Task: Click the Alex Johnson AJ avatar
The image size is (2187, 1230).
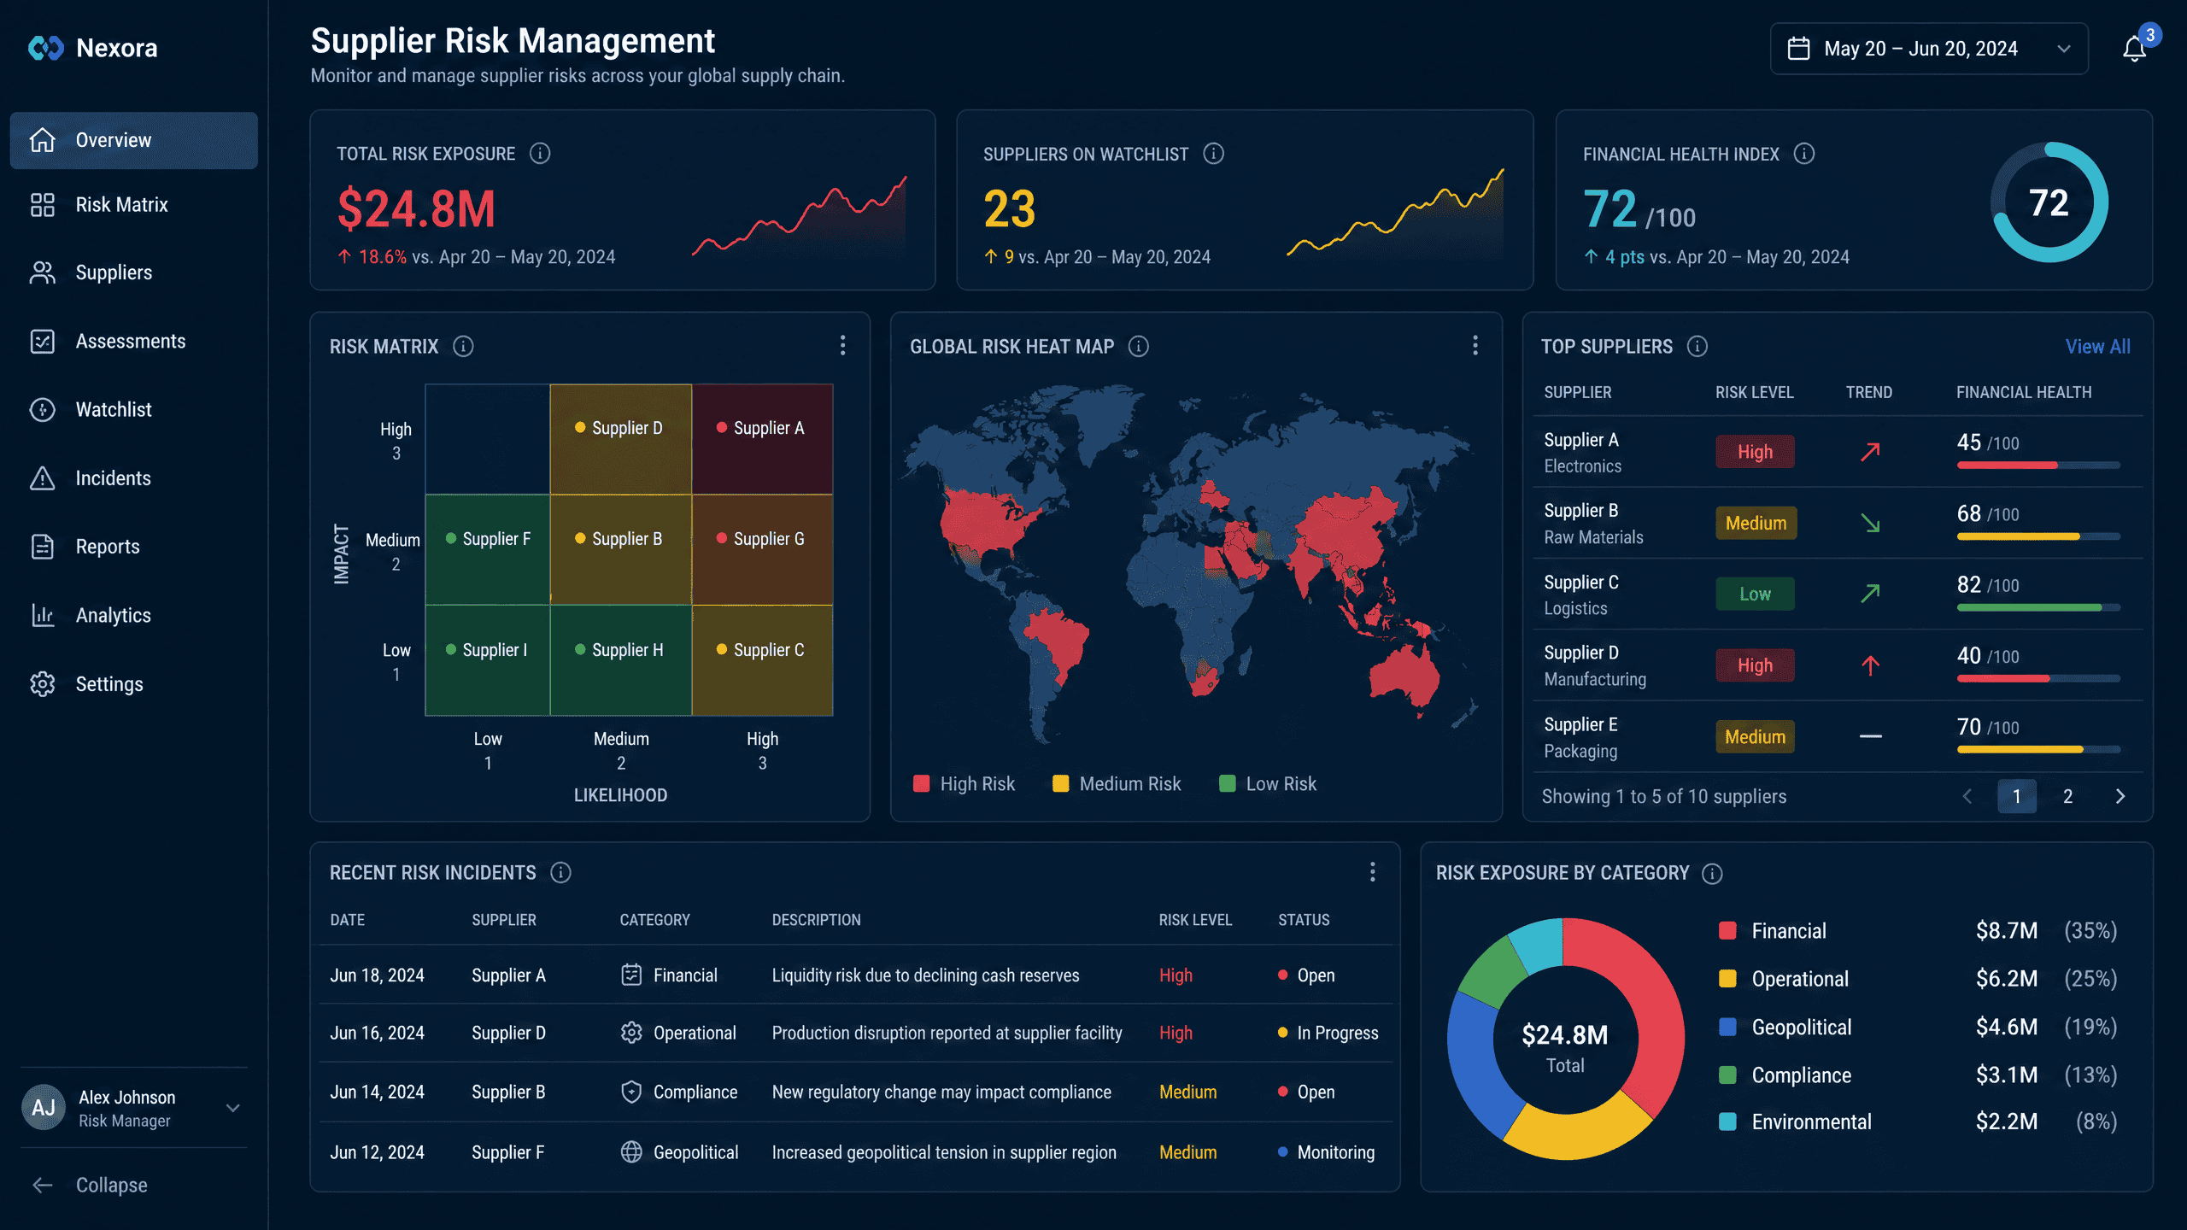Action: 44,1108
